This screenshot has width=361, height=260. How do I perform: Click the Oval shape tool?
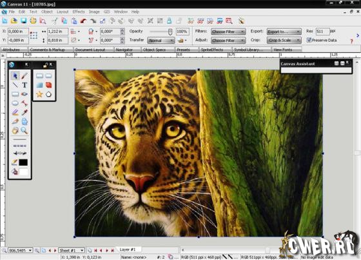click(x=15, y=103)
